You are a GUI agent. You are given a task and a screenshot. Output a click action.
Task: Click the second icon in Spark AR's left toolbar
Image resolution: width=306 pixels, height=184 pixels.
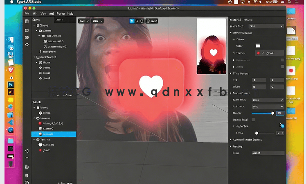pyautogui.click(x=27, y=30)
